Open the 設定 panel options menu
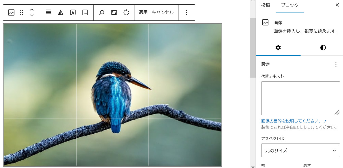 336,65
